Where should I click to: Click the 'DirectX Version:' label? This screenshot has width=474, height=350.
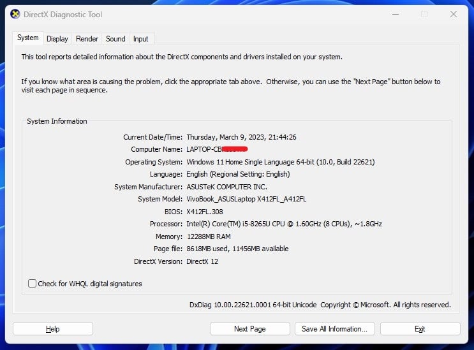(x=158, y=261)
